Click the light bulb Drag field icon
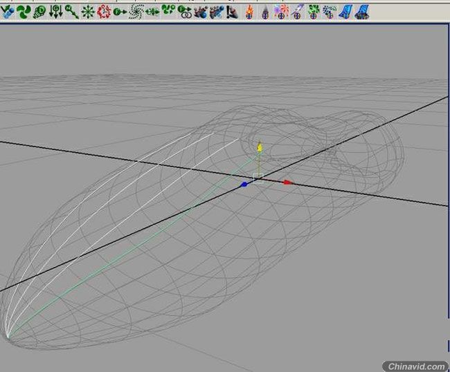 (39, 12)
